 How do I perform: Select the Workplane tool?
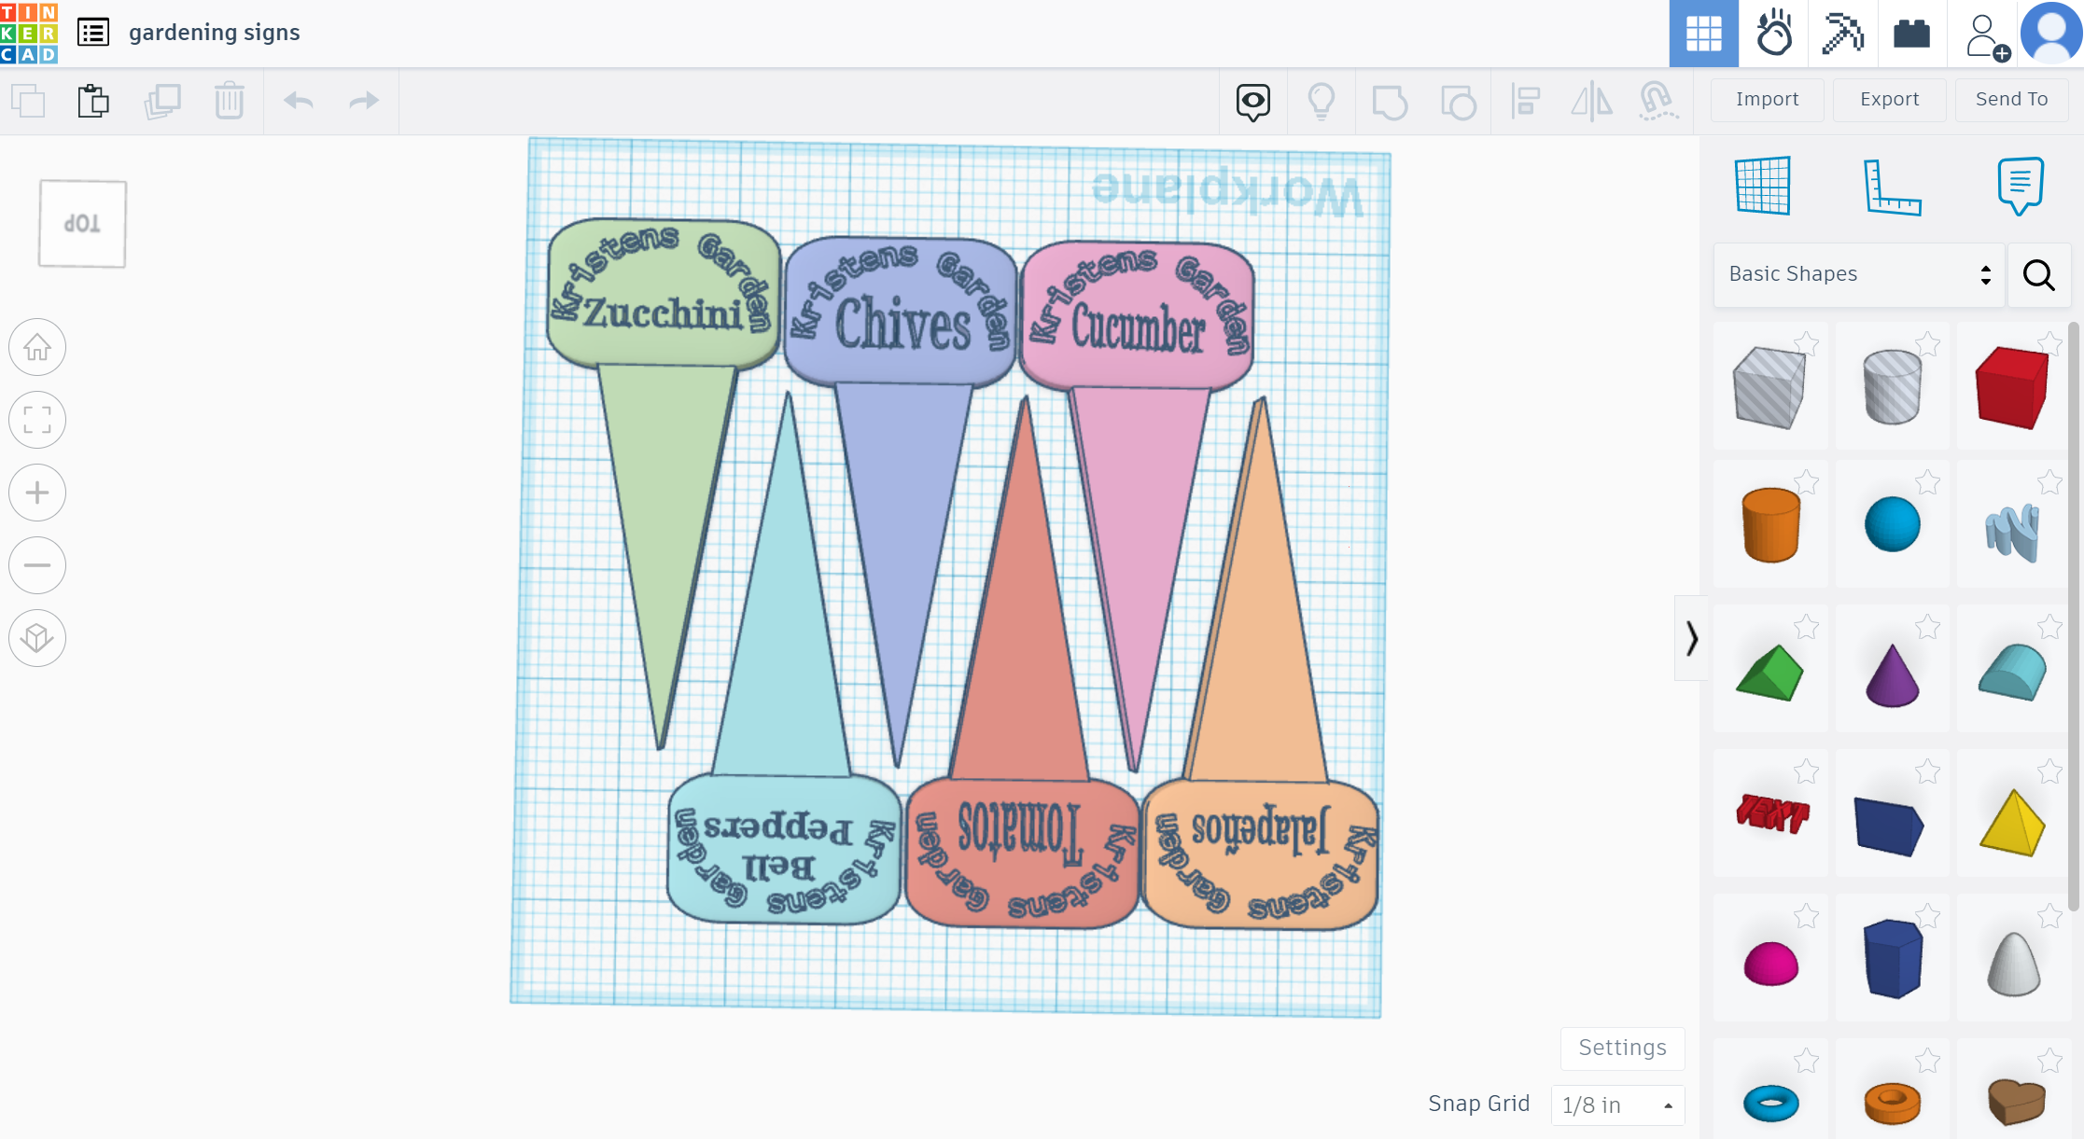1763,187
